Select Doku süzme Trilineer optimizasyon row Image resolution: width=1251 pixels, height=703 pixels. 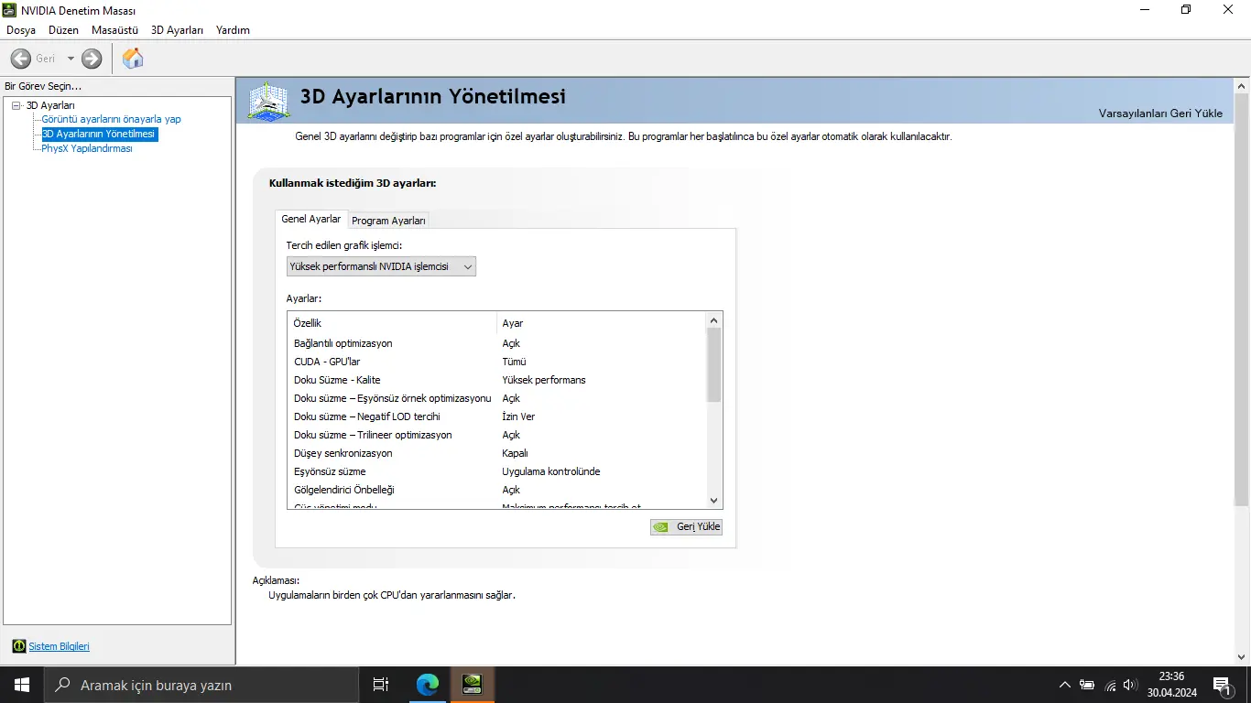496,435
